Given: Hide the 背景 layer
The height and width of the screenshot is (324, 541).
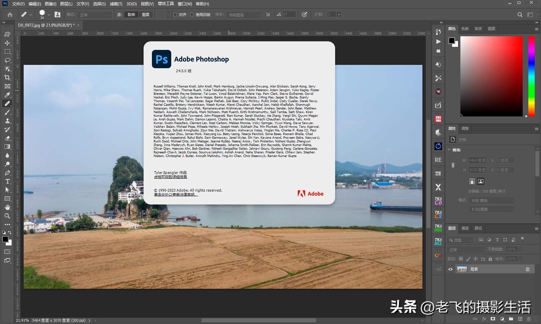Looking at the screenshot, I should click(450, 269).
